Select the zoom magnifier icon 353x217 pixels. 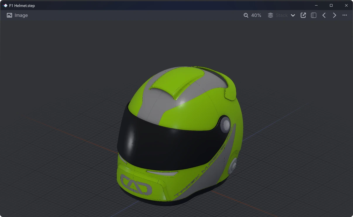246,15
